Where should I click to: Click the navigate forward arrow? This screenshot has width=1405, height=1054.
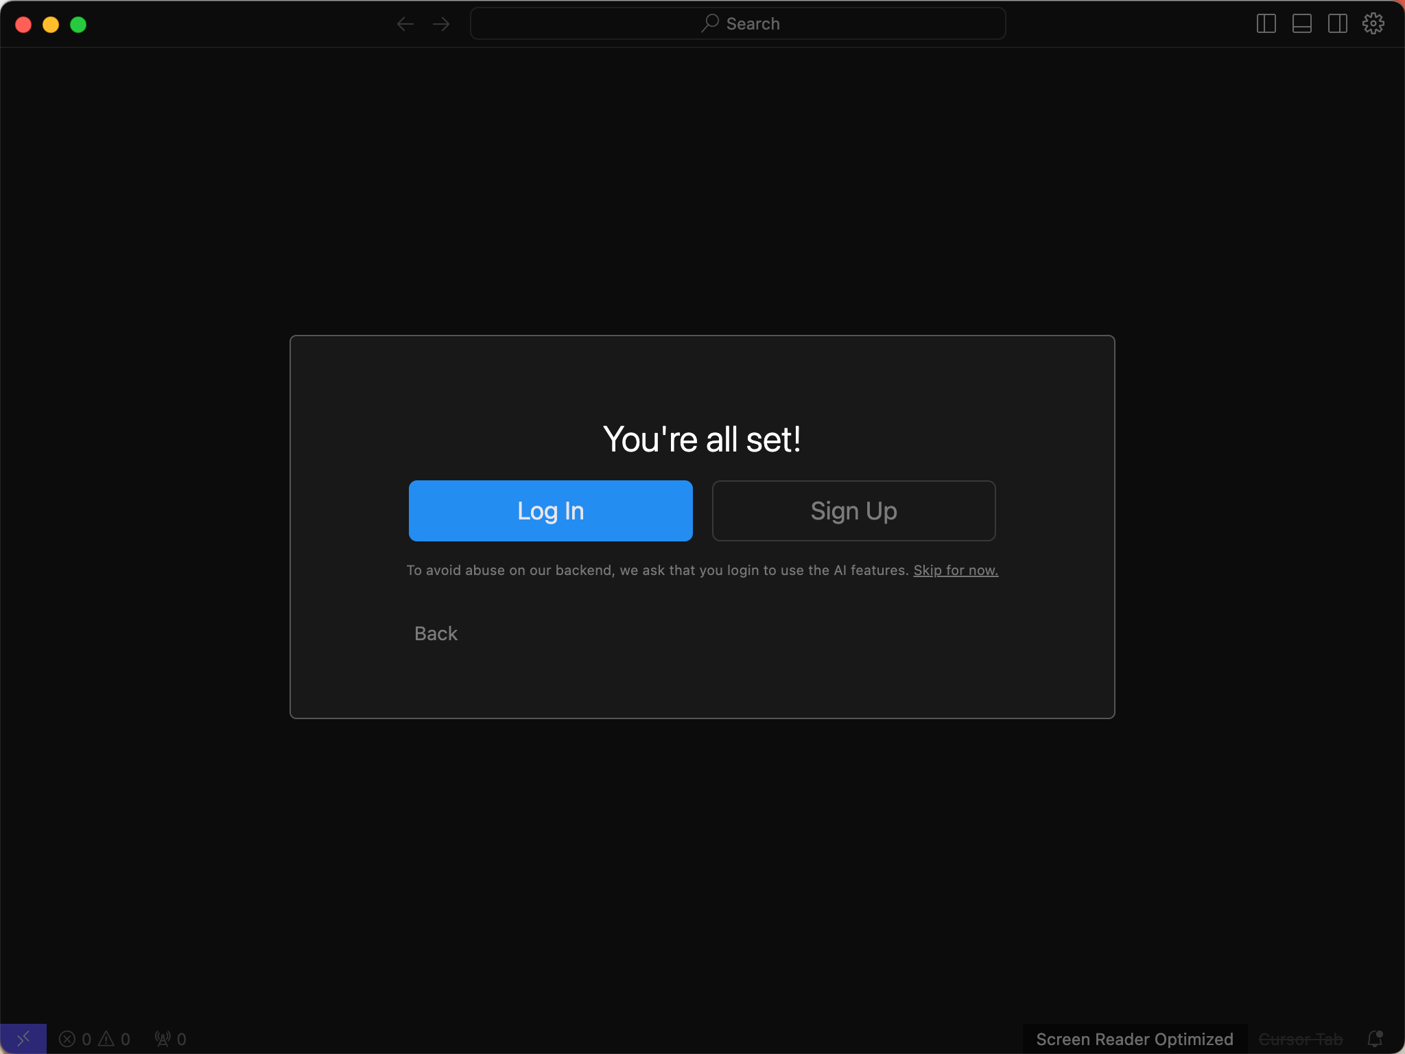tap(441, 24)
